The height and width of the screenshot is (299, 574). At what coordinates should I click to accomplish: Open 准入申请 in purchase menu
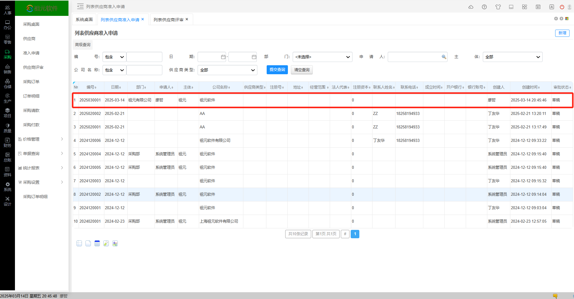click(x=31, y=53)
